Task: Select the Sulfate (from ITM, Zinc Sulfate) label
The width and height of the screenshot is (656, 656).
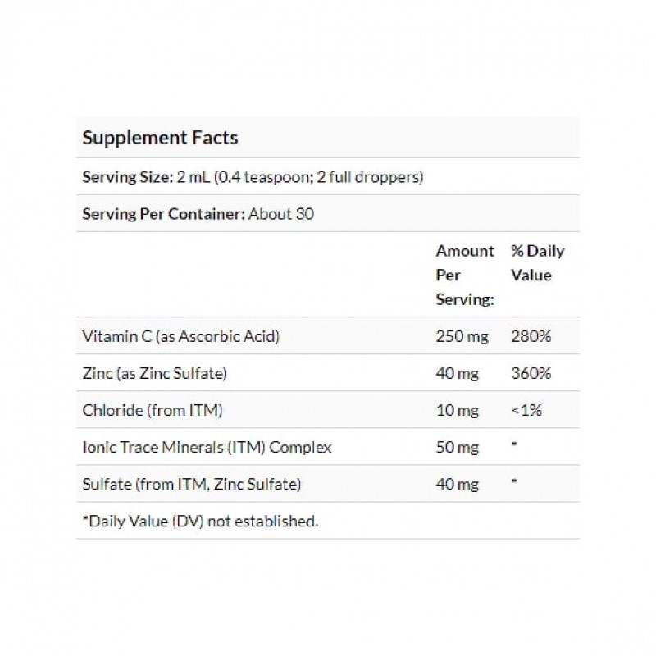Action: click(x=192, y=485)
